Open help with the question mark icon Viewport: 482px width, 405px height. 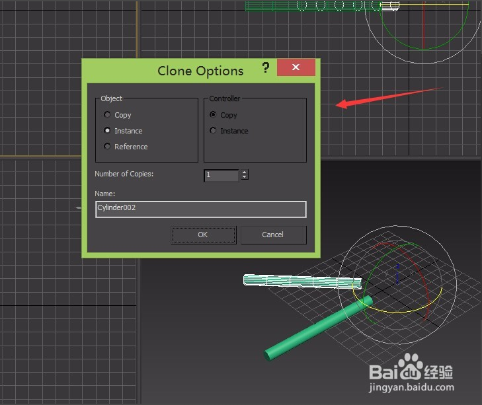(266, 67)
